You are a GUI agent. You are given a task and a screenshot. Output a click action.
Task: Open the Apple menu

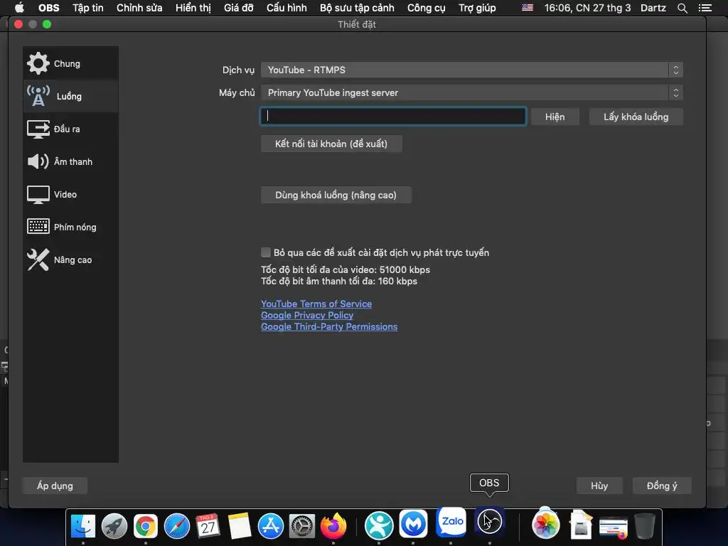[19, 7]
